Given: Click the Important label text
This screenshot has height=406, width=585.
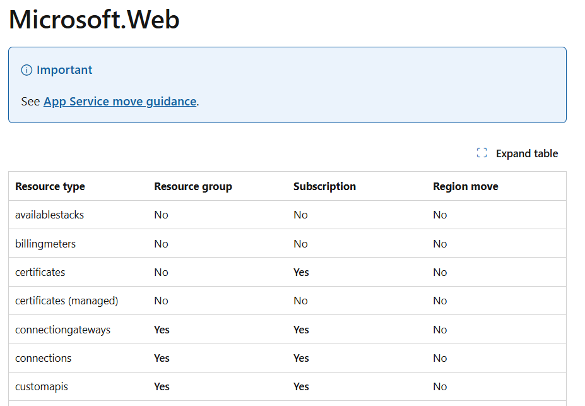Looking at the screenshot, I should coord(64,70).
